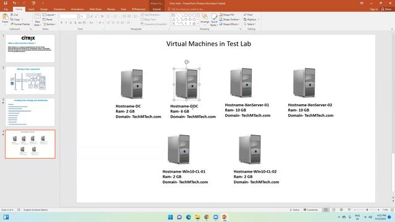
Task: Click Find in the Editing group
Action: click(x=248, y=15)
